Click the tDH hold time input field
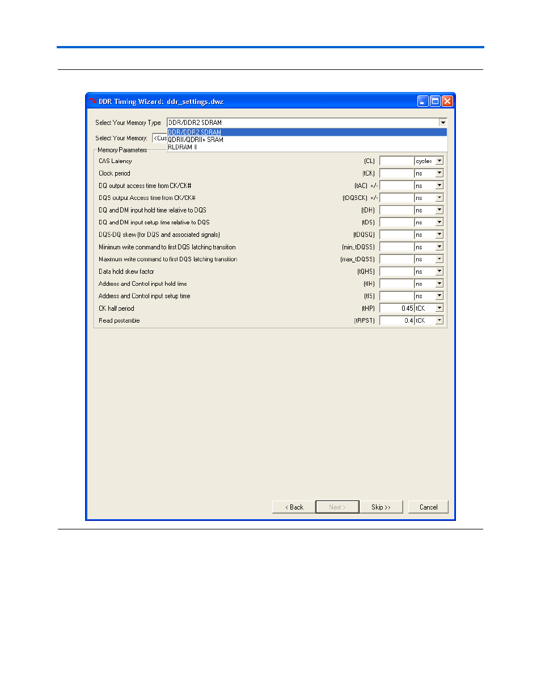The width and height of the screenshot is (541, 697). coord(397,210)
